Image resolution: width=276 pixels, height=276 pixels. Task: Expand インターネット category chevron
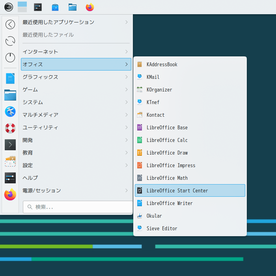click(127, 52)
